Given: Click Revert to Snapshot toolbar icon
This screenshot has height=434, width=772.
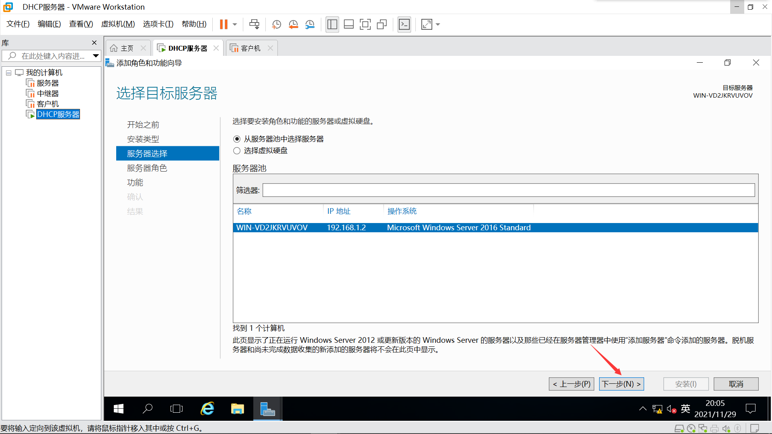Looking at the screenshot, I should [x=293, y=25].
